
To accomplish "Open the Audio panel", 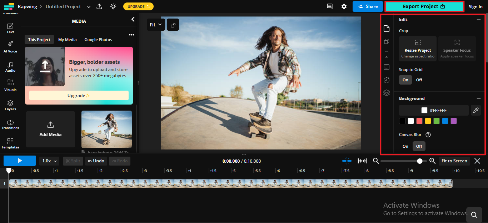I will [10, 66].
